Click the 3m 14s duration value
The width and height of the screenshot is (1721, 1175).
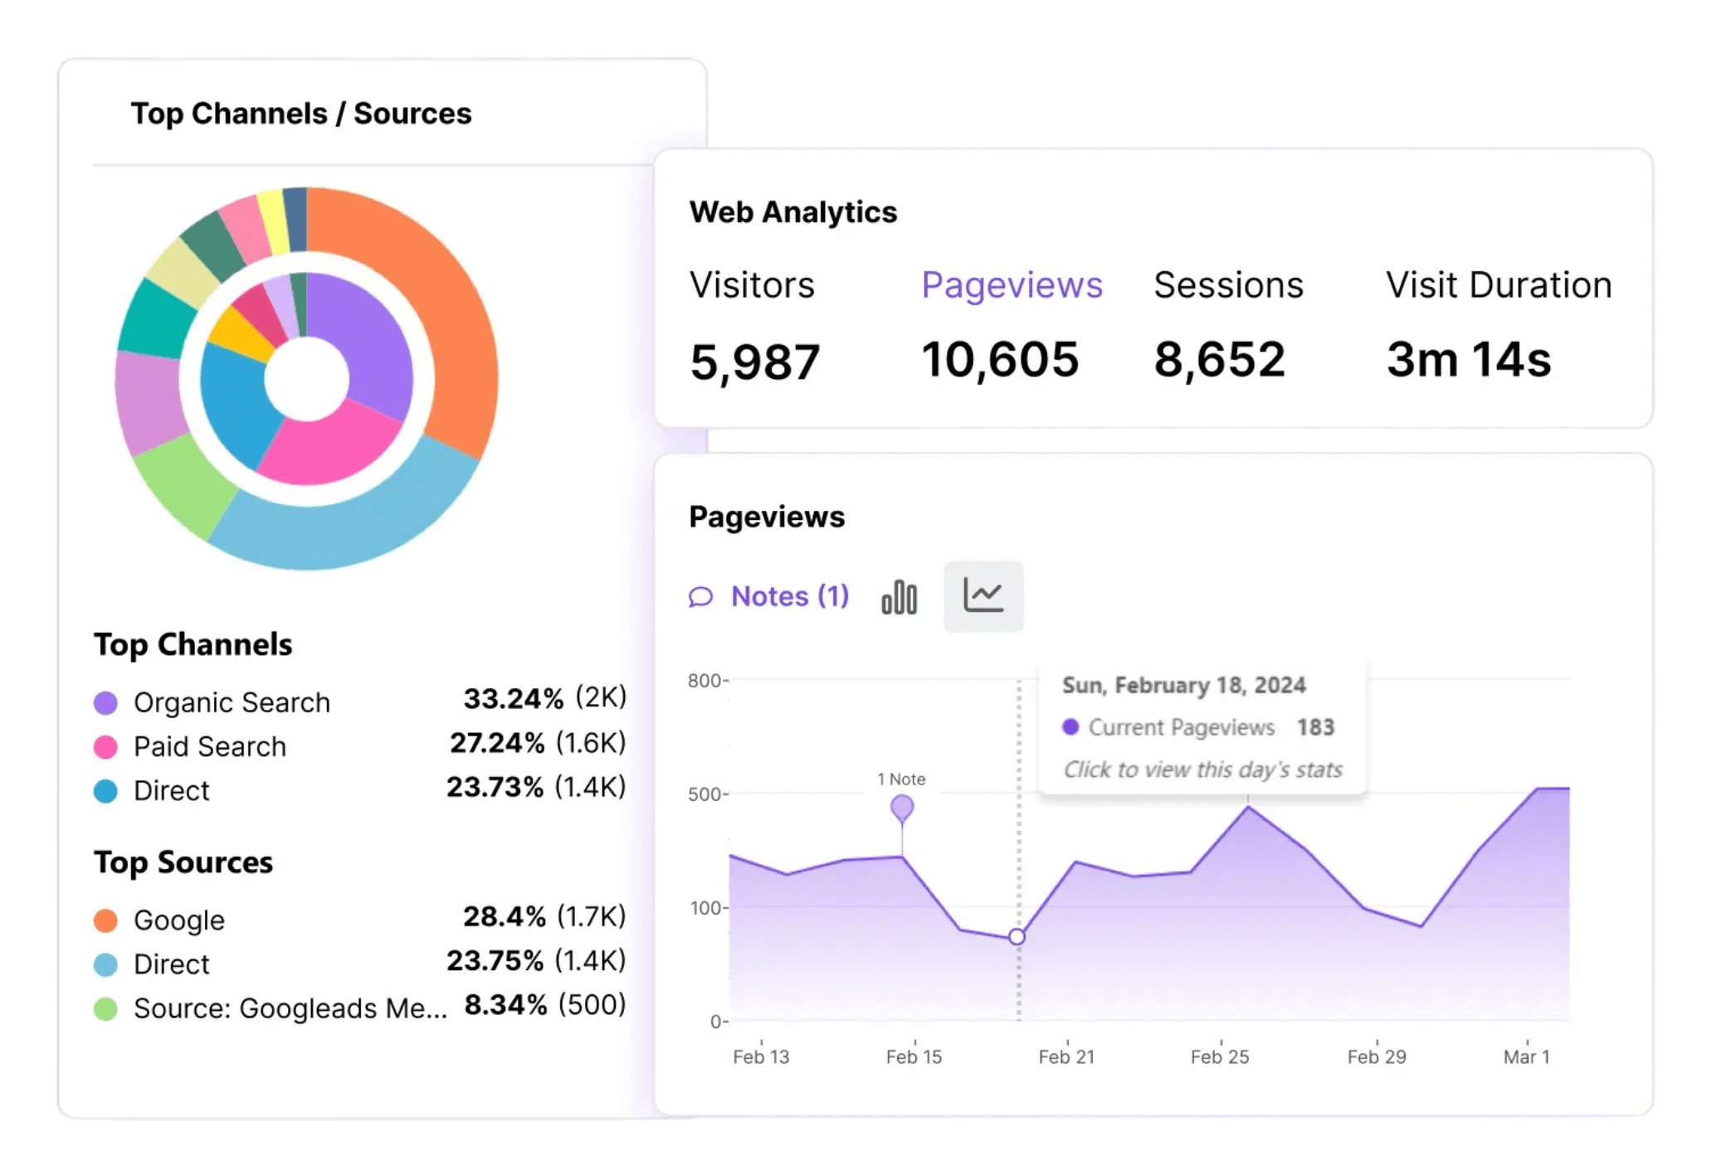1469,360
